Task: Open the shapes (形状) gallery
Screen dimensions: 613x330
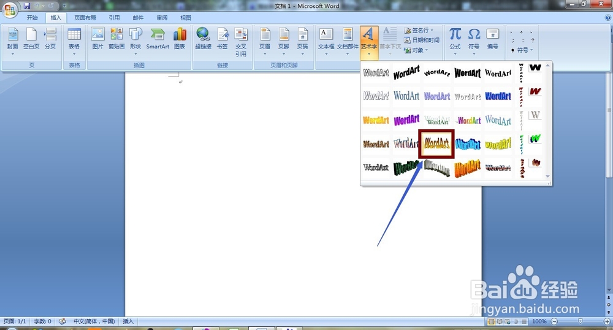Action: tap(135, 41)
